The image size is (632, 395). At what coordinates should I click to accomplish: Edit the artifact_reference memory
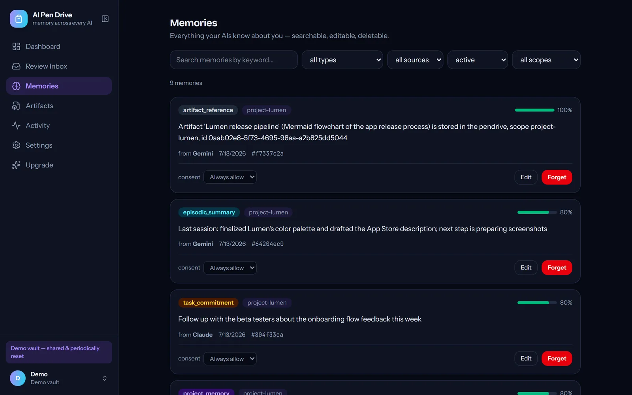click(526, 177)
